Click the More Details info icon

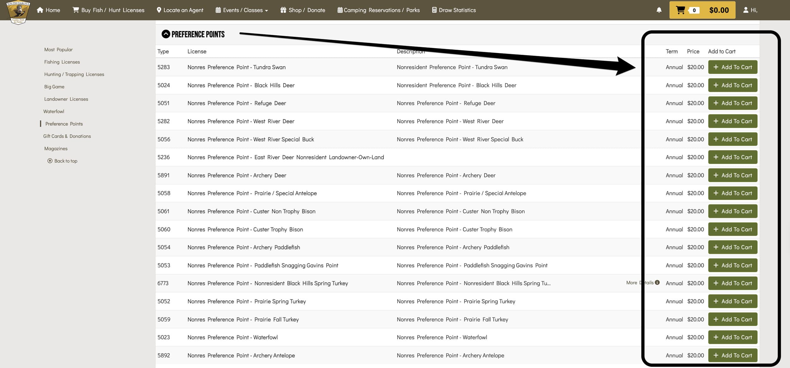pyautogui.click(x=657, y=282)
